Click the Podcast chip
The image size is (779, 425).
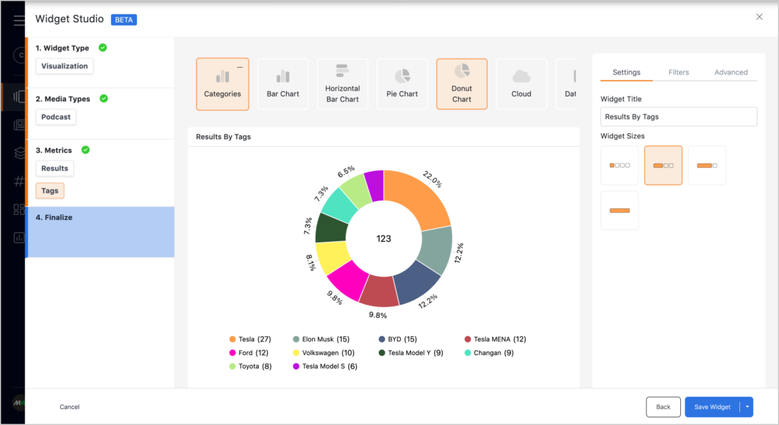coord(56,117)
